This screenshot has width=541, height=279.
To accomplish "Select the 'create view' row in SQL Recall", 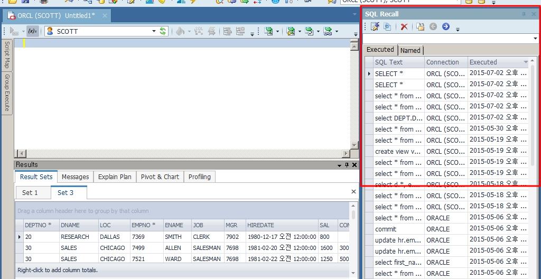I will [398, 151].
